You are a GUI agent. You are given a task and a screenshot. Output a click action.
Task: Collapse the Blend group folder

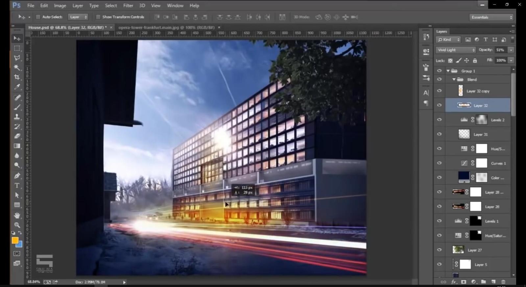(454, 80)
